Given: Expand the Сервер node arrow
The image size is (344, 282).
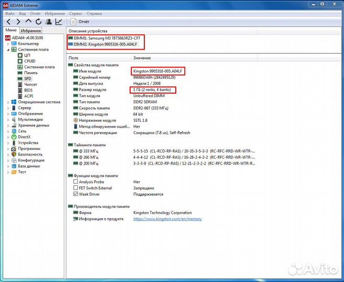Looking at the screenshot, I should (x=8, y=108).
